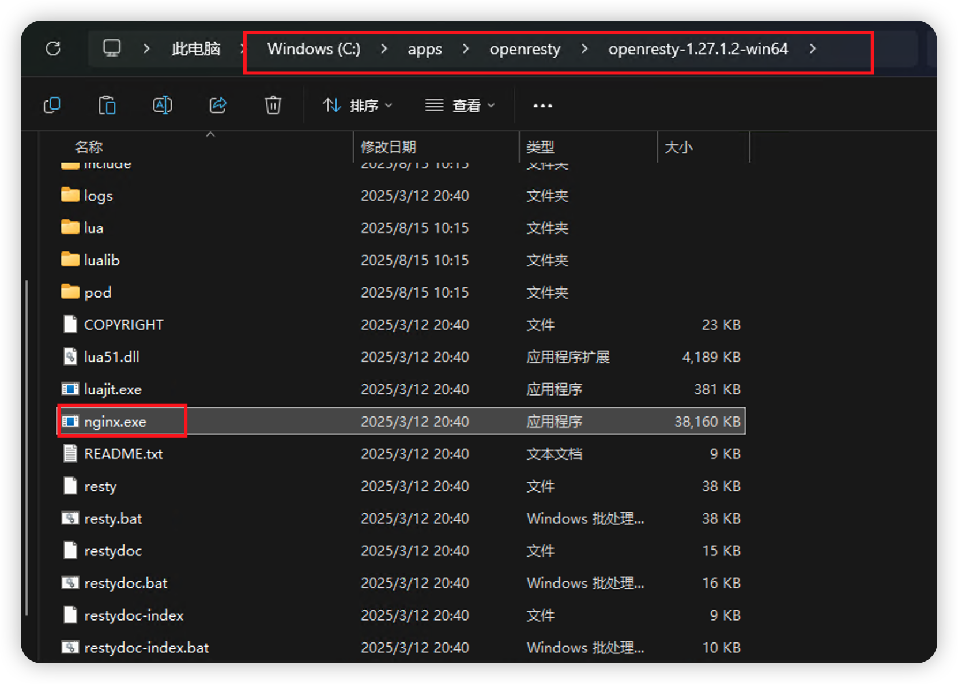
Task: Go to Windows (C:) in breadcrumb
Action: [314, 49]
